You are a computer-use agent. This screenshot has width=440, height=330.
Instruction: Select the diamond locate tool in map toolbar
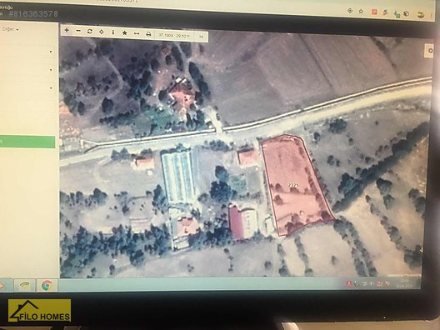tap(102, 32)
